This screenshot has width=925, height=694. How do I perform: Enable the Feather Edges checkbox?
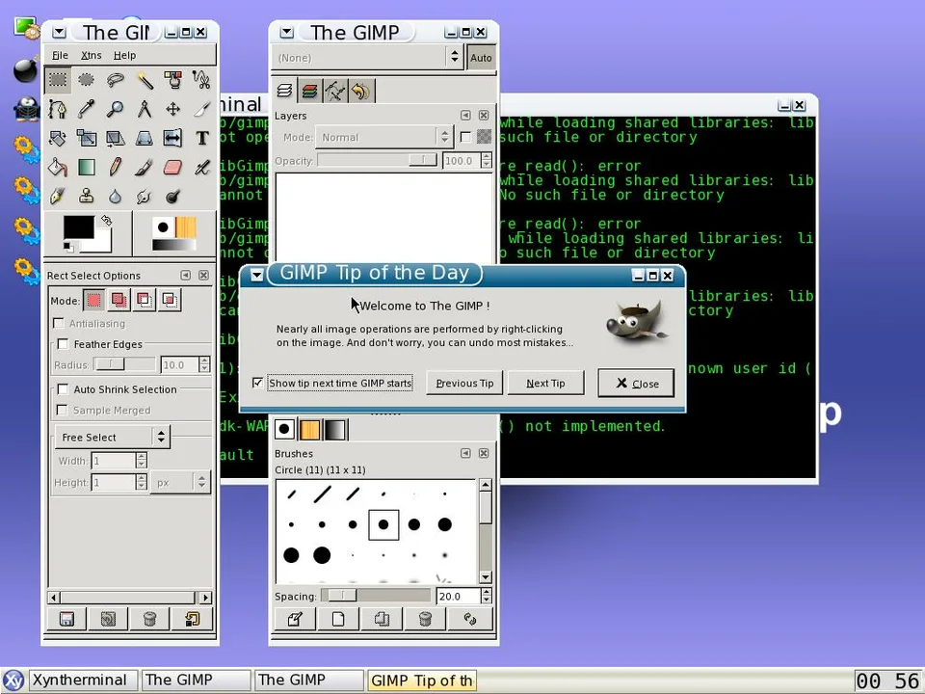pyautogui.click(x=63, y=344)
